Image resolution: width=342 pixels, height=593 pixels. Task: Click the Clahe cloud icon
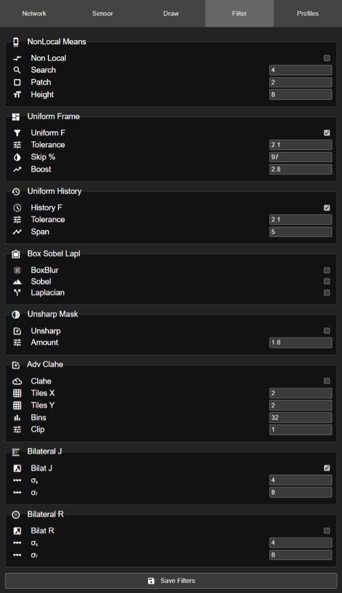pyautogui.click(x=16, y=381)
